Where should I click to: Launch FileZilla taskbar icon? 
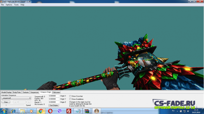pos(69,111)
